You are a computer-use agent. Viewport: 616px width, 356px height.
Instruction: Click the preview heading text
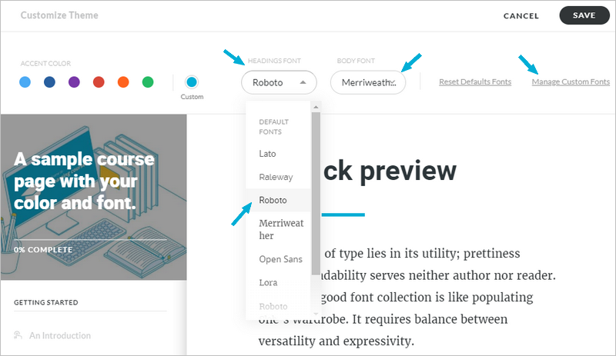click(389, 171)
